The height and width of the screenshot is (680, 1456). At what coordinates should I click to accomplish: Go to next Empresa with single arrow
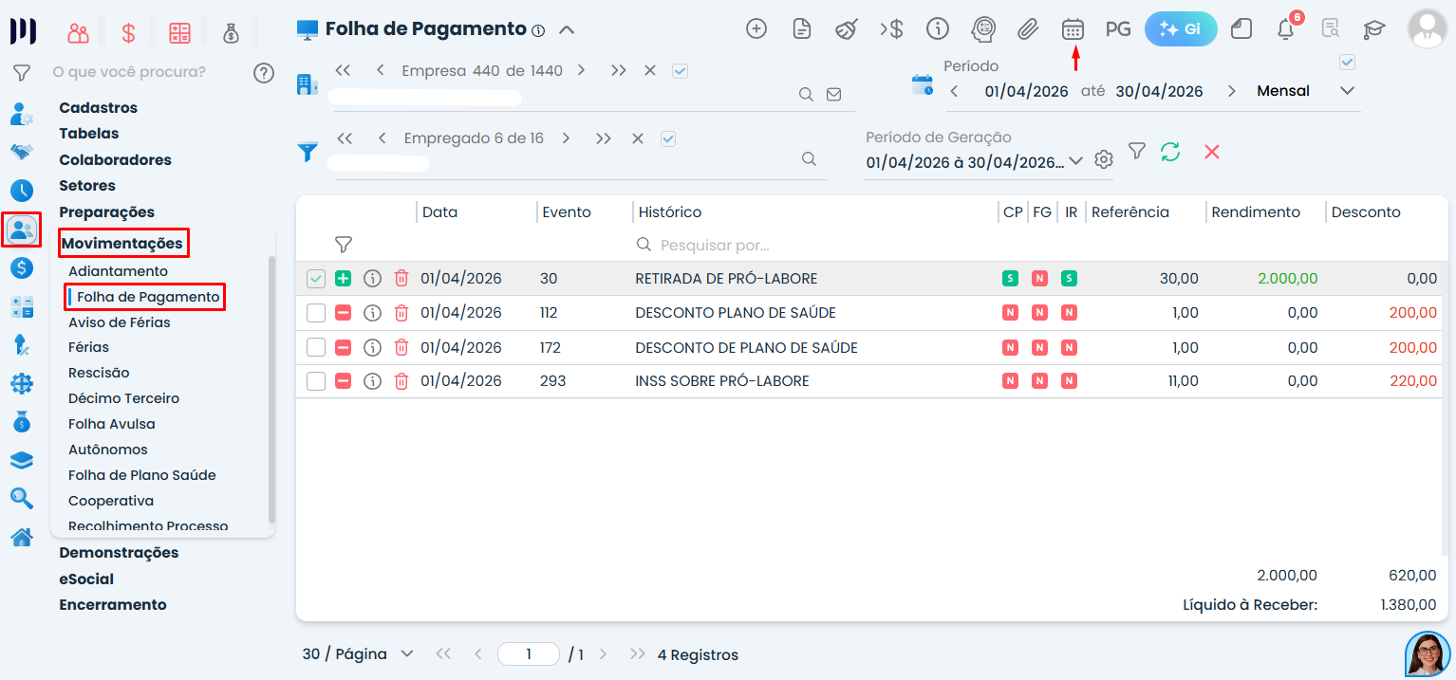point(581,70)
